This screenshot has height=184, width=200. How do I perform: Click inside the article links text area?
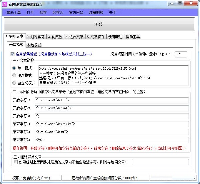click(114, 76)
